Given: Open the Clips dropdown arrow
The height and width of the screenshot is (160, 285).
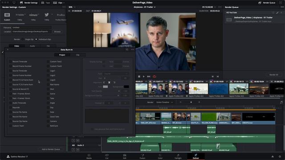Looking at the screenshot, I should coord(64,3).
